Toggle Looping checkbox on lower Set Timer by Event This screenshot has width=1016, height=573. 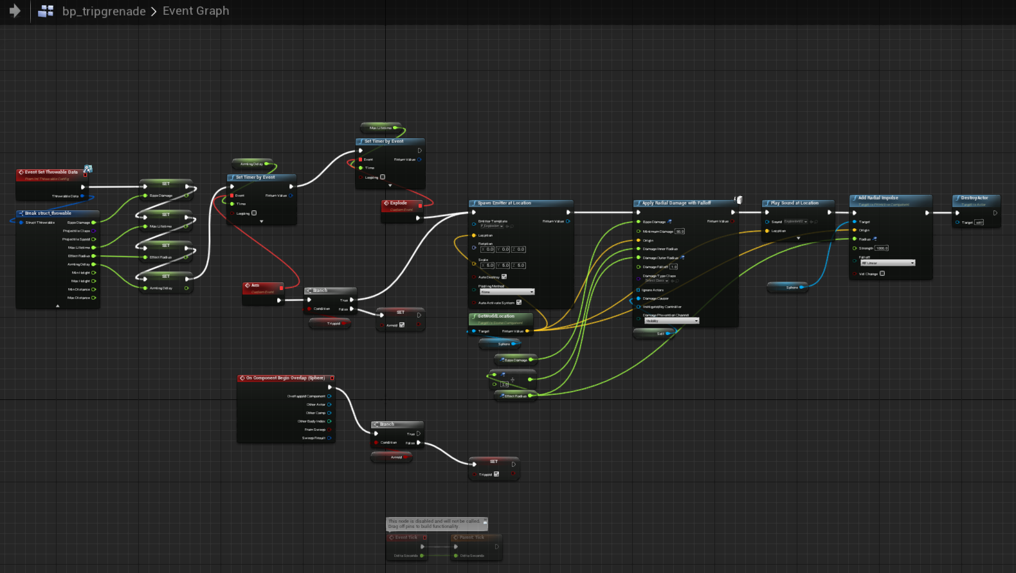pos(254,213)
